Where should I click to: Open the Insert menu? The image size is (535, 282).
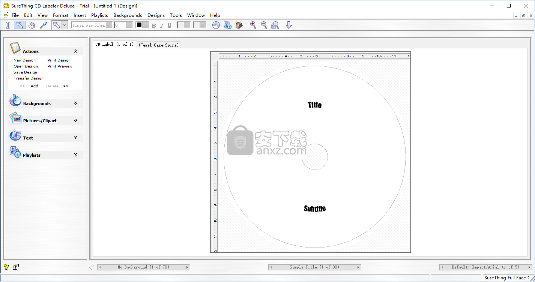(80, 15)
